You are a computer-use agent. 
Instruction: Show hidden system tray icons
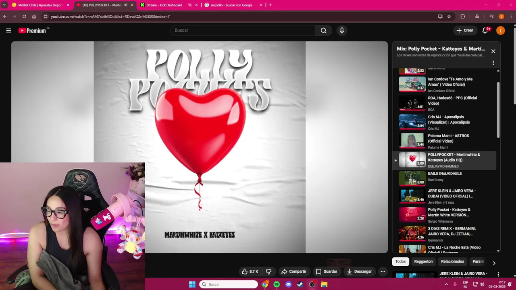click(446, 284)
